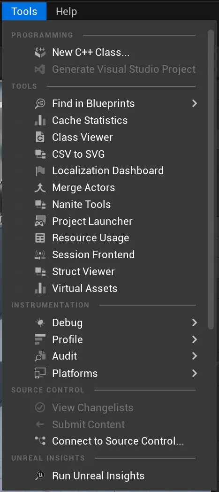The width and height of the screenshot is (219, 492).
Task: Click the New C++ Class icon
Action: (x=40, y=53)
